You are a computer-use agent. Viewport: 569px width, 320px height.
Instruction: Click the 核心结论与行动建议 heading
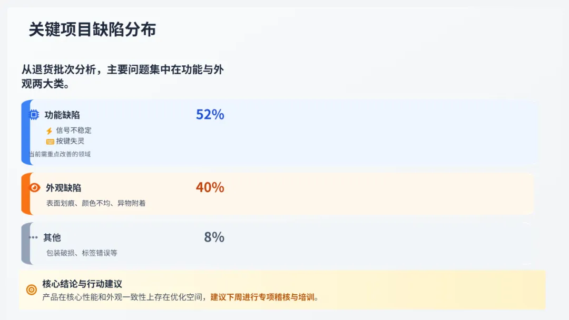(x=82, y=284)
